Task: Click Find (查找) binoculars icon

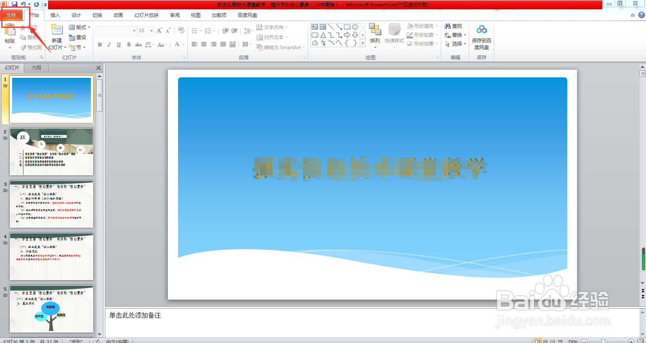Action: [x=453, y=26]
